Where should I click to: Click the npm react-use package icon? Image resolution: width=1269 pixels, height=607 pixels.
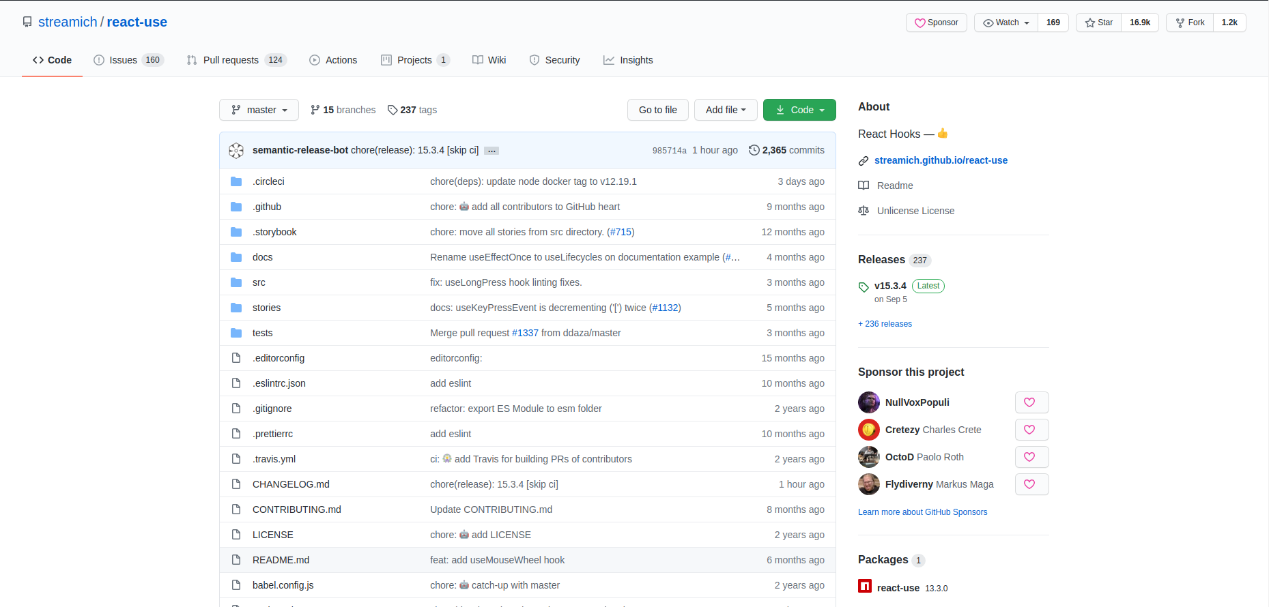point(865,587)
